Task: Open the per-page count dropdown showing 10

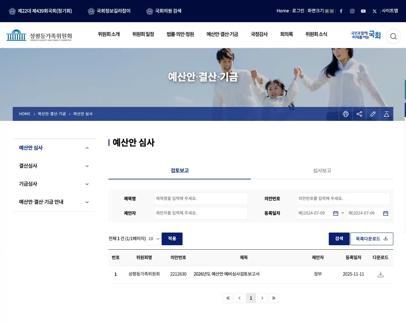Action: pyautogui.click(x=154, y=239)
